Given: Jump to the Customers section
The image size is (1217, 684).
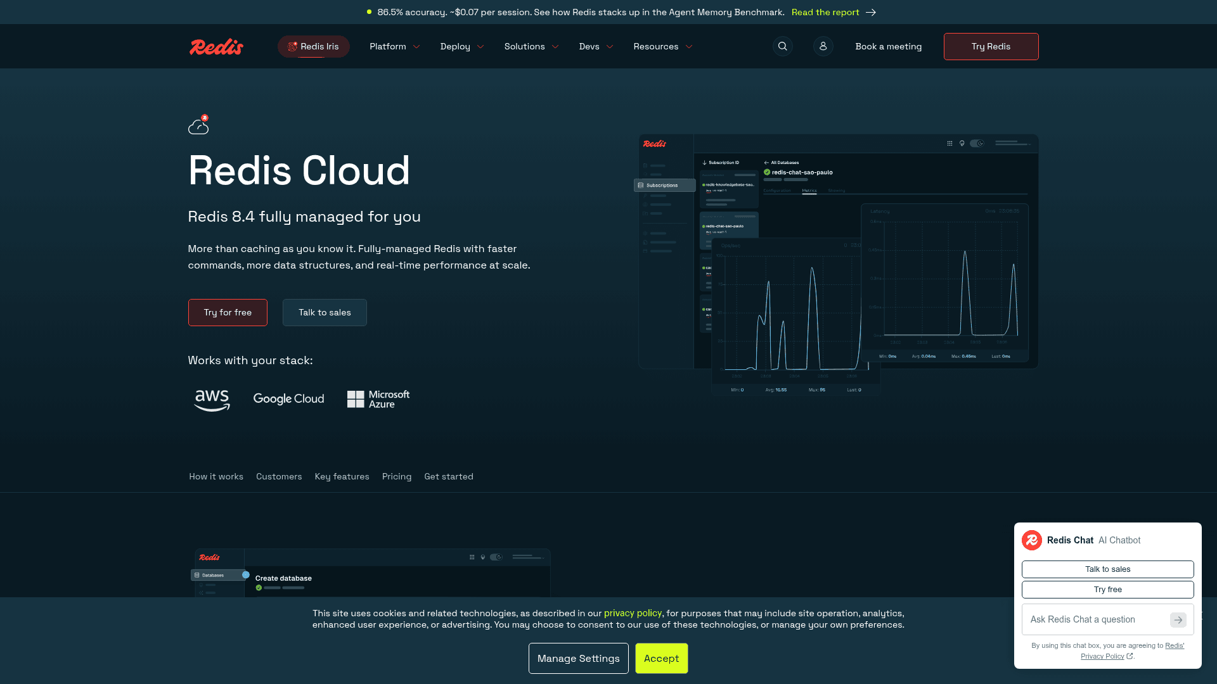Looking at the screenshot, I should 279,477.
